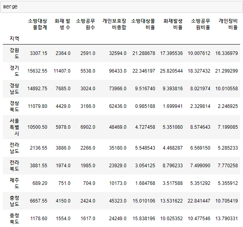Screen dimensions: 243x227
Task: Click the value 25.820544
Action: pyautogui.click(x=171, y=71)
